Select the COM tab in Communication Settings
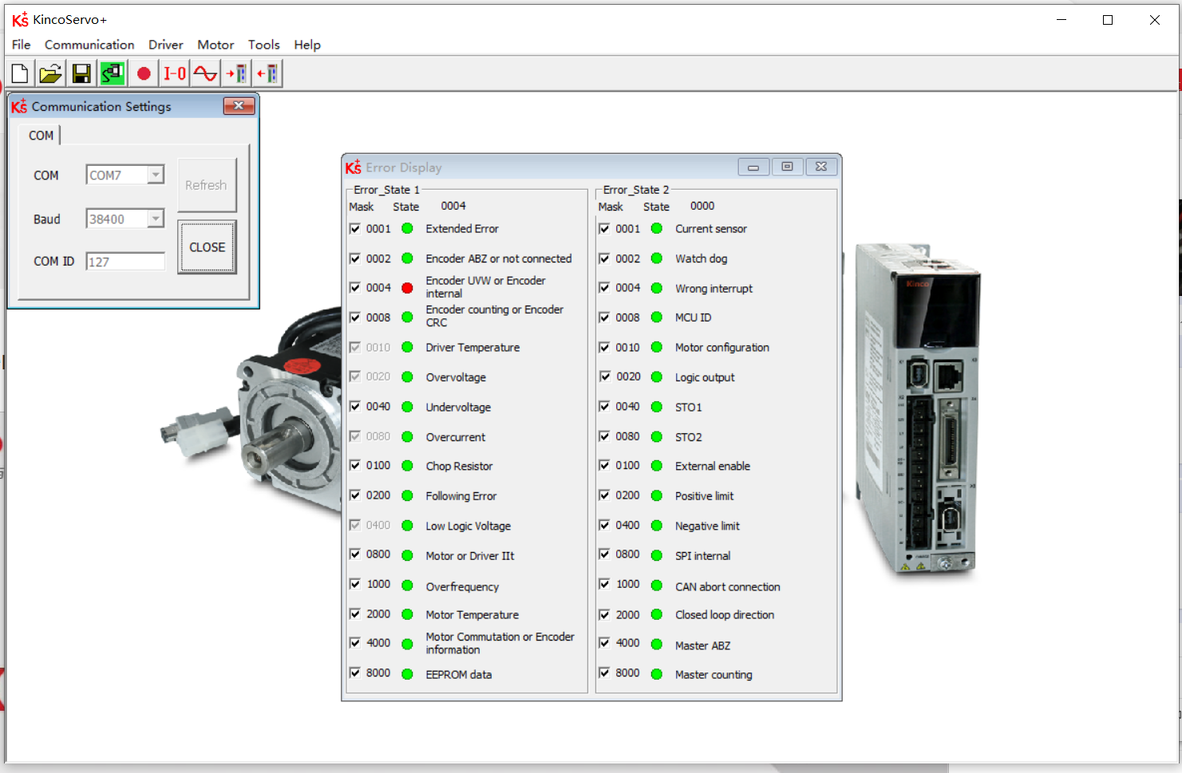The image size is (1182, 773). coord(42,136)
